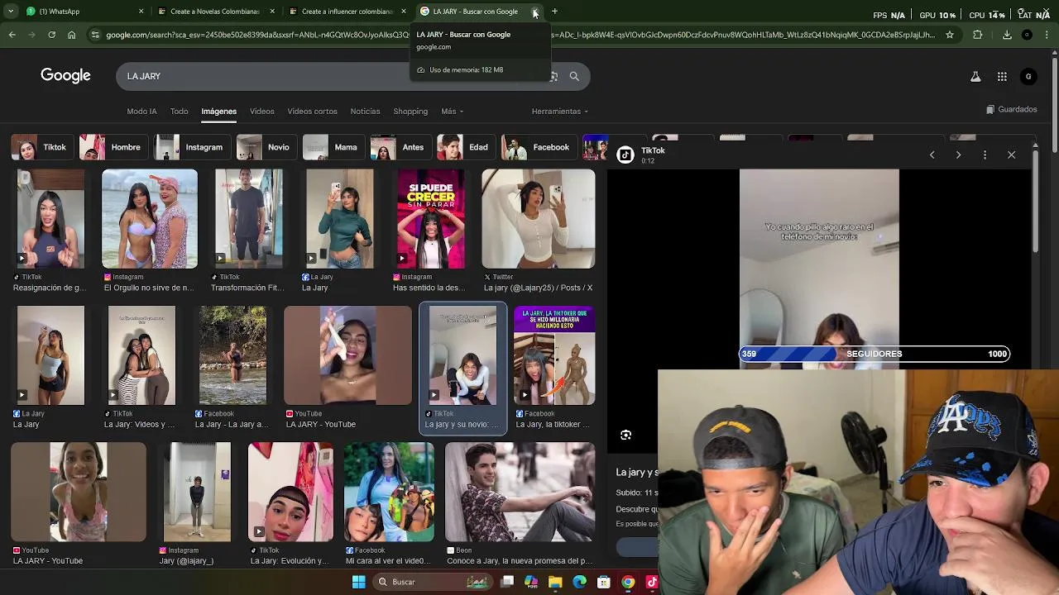The height and width of the screenshot is (595, 1059).
Task: Switch to Videos cortos tab
Action: pos(313,112)
